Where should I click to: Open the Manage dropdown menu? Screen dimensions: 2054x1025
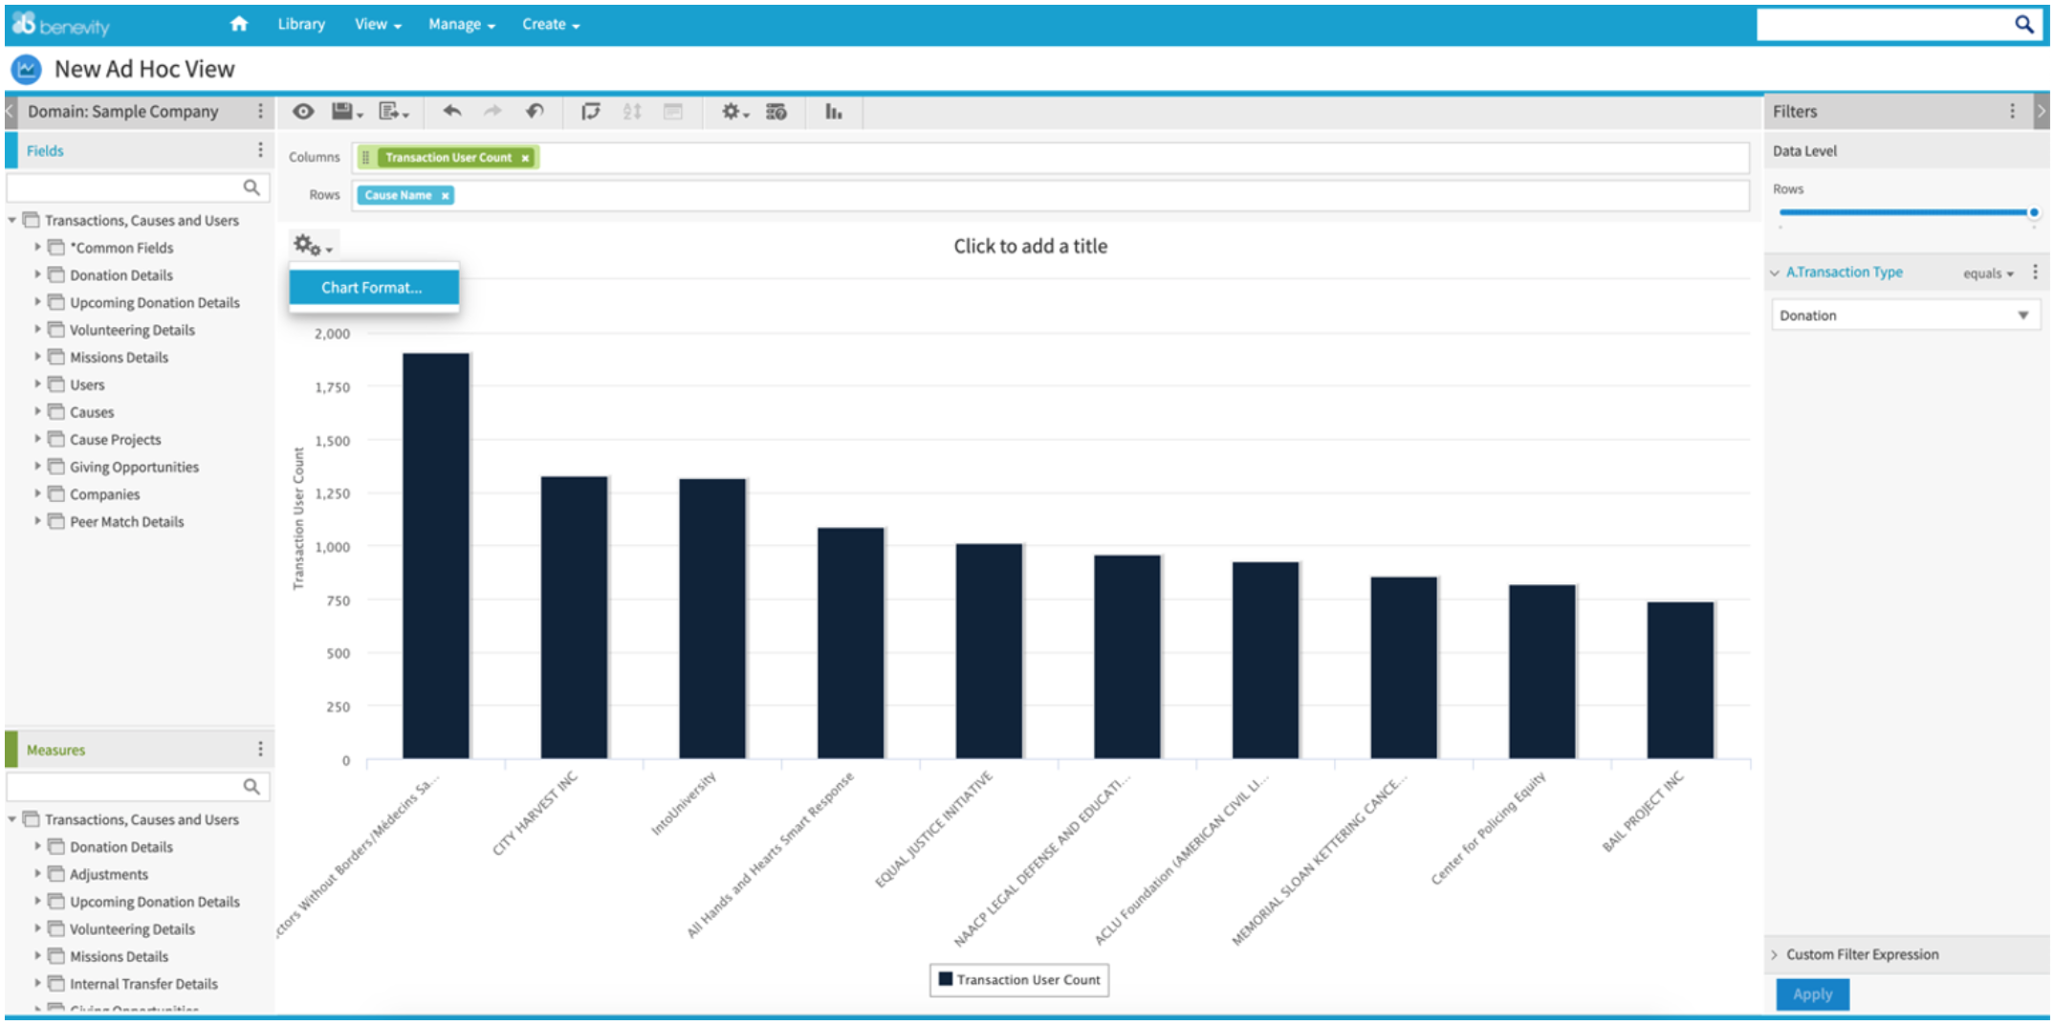(462, 25)
